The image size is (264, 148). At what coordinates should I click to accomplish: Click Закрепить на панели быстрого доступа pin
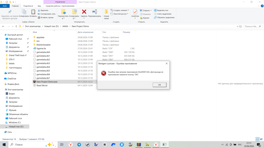[x=10, y=12]
